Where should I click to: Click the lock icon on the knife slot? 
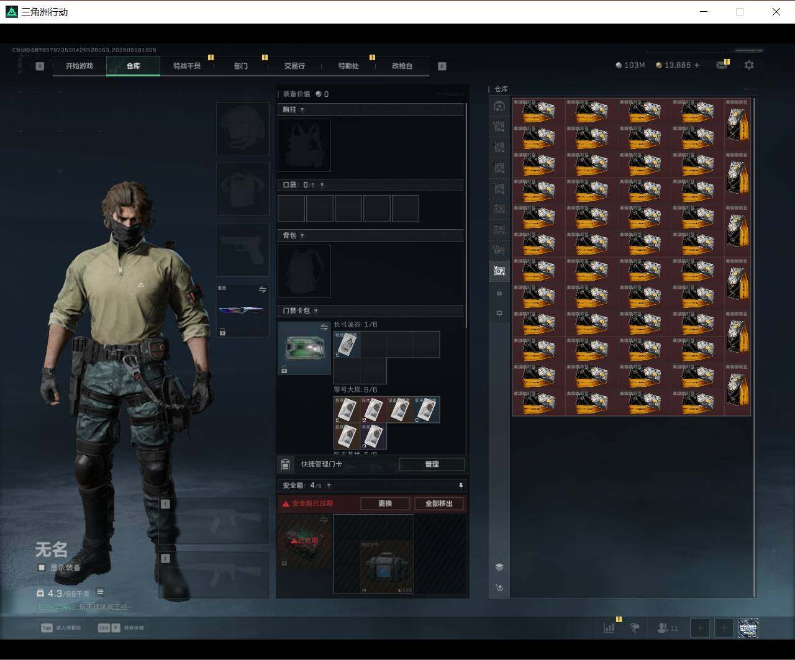[x=222, y=332]
